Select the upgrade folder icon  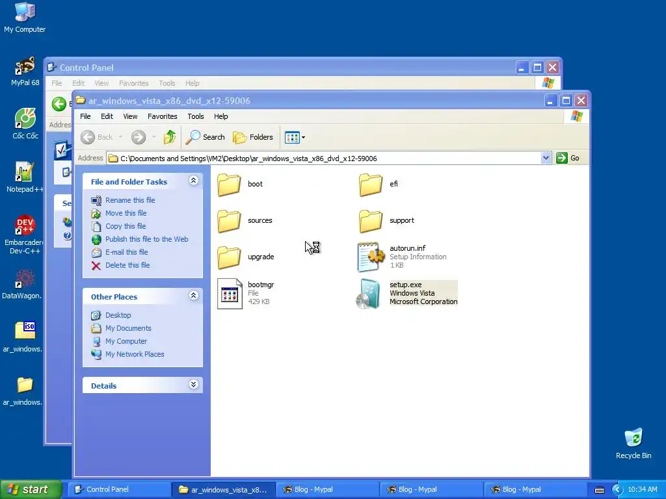[230, 257]
